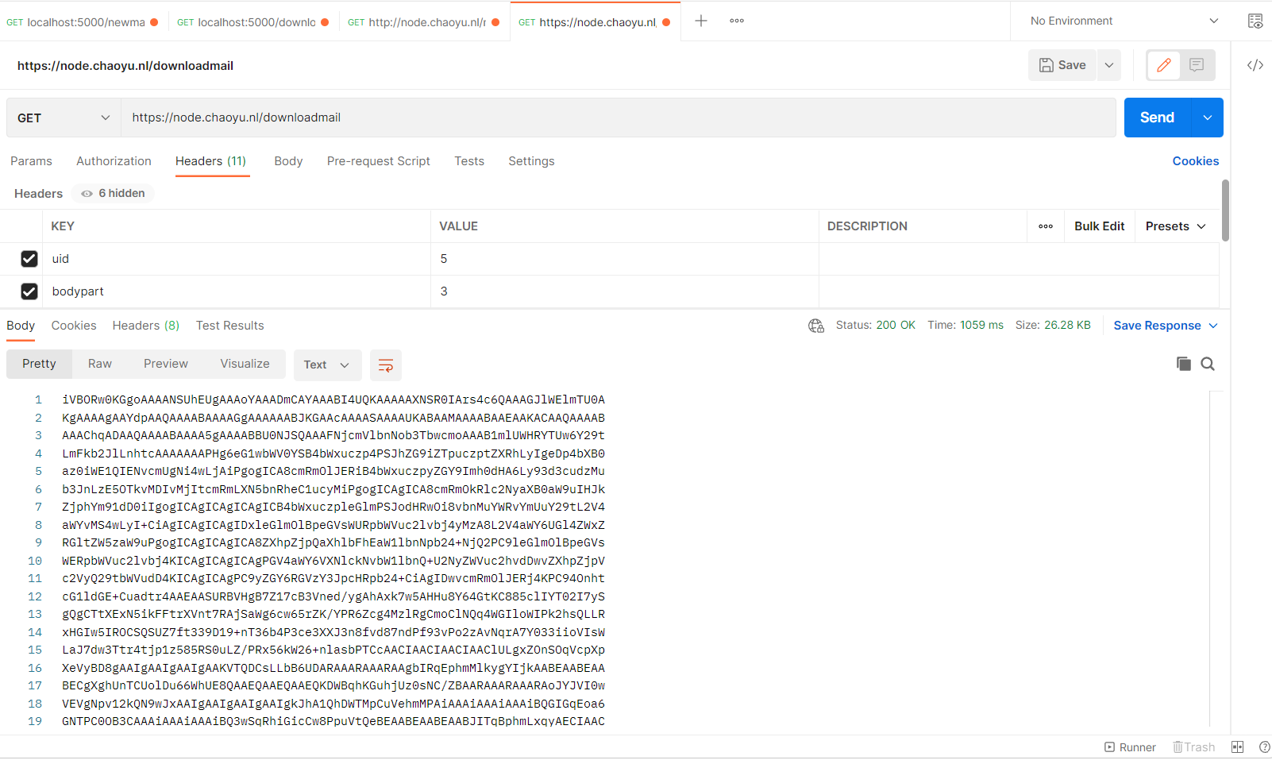1272x764 pixels.
Task: Expand the No Environment selector
Action: click(1123, 21)
